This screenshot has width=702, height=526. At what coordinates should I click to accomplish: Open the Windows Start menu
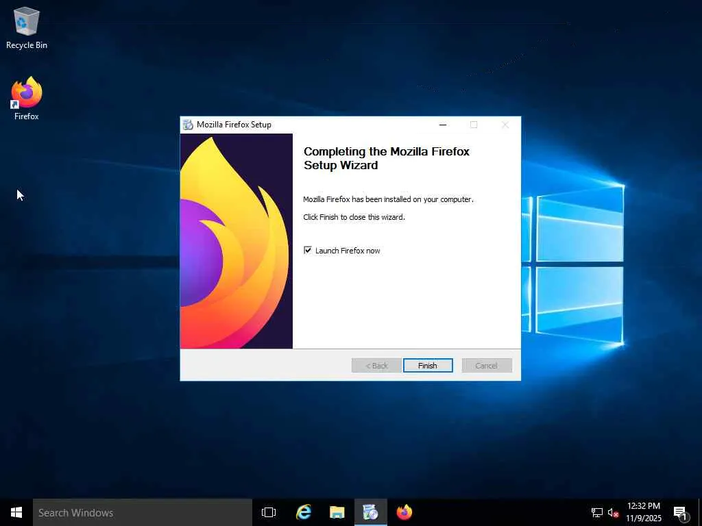pyautogui.click(x=16, y=512)
